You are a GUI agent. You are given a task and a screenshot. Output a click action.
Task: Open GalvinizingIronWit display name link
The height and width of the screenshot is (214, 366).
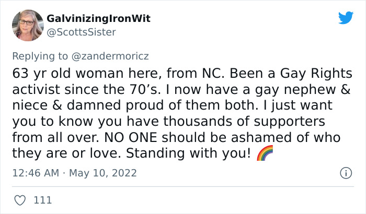(x=98, y=18)
